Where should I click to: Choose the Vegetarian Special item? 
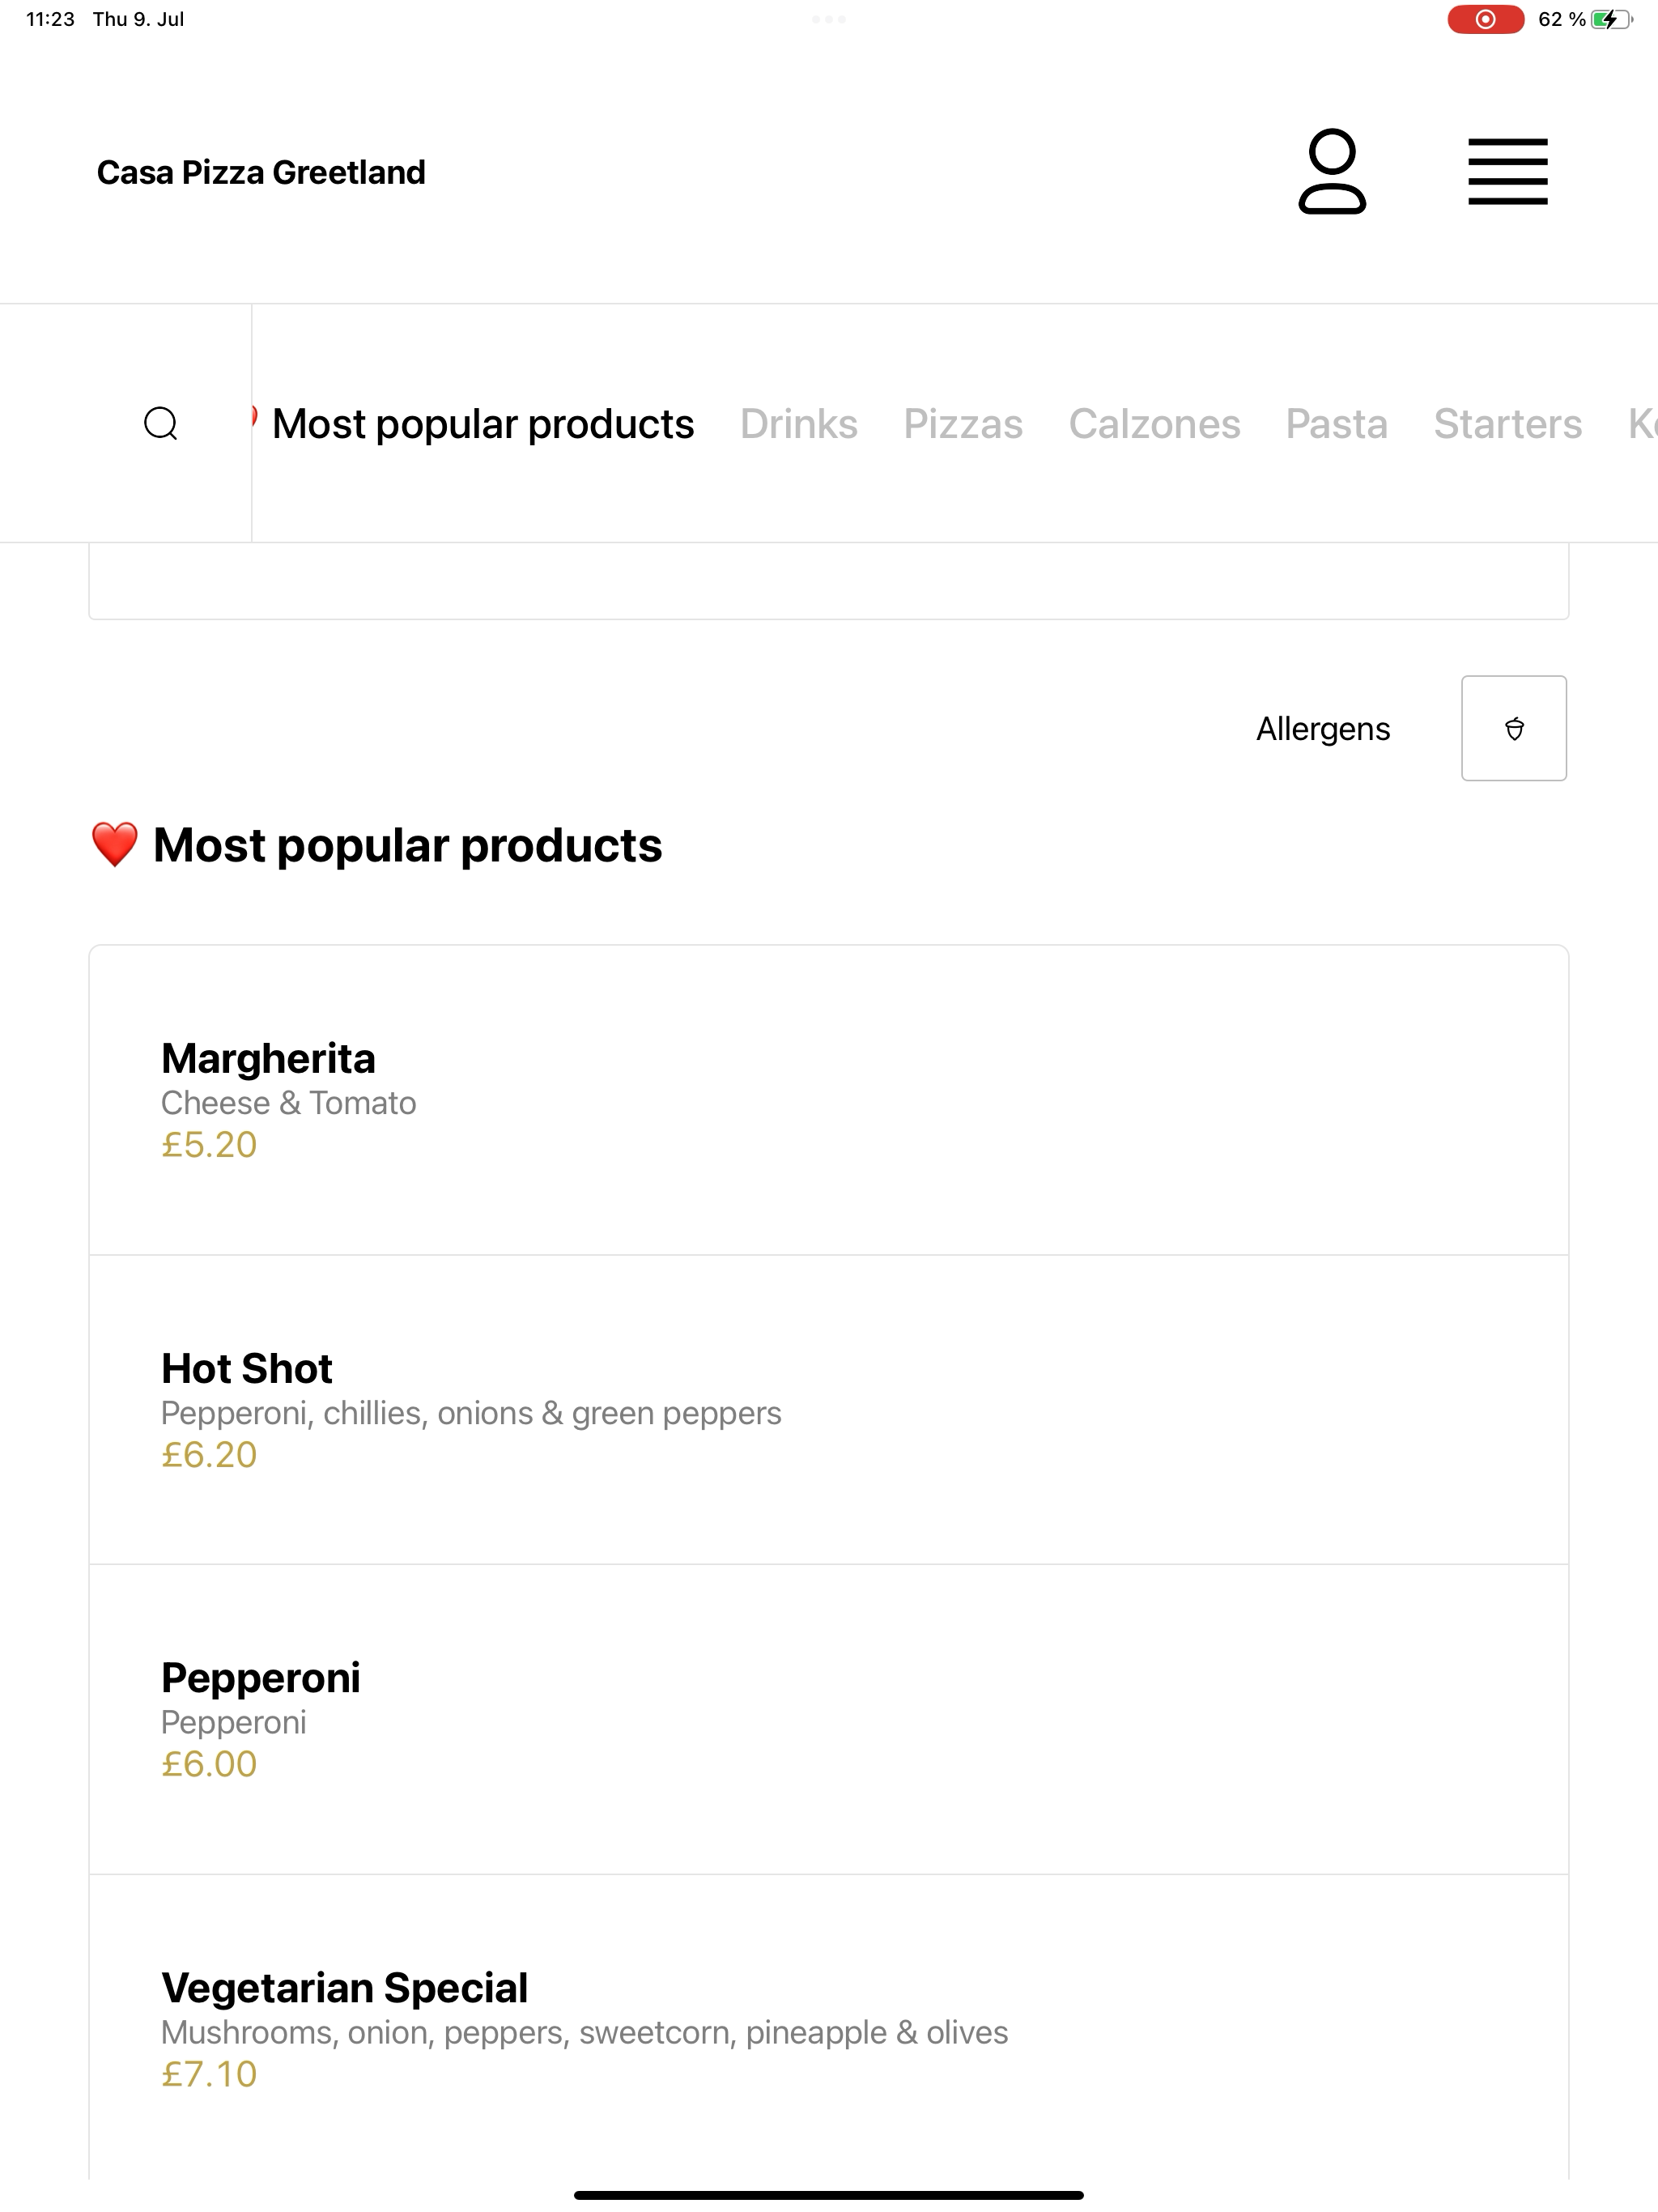pyautogui.click(x=828, y=2030)
